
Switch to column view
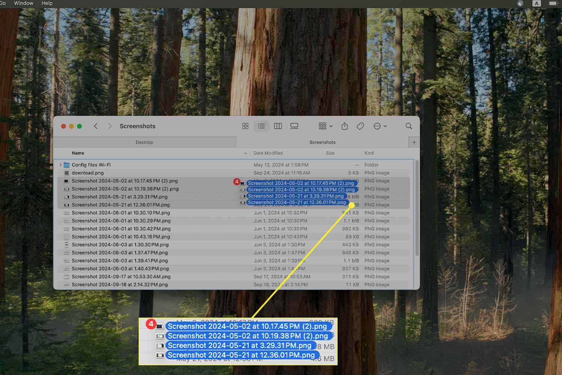pos(278,126)
